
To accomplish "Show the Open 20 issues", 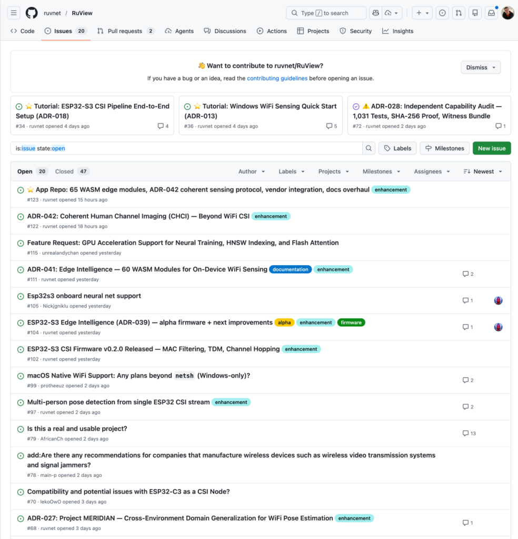I will pyautogui.click(x=32, y=172).
